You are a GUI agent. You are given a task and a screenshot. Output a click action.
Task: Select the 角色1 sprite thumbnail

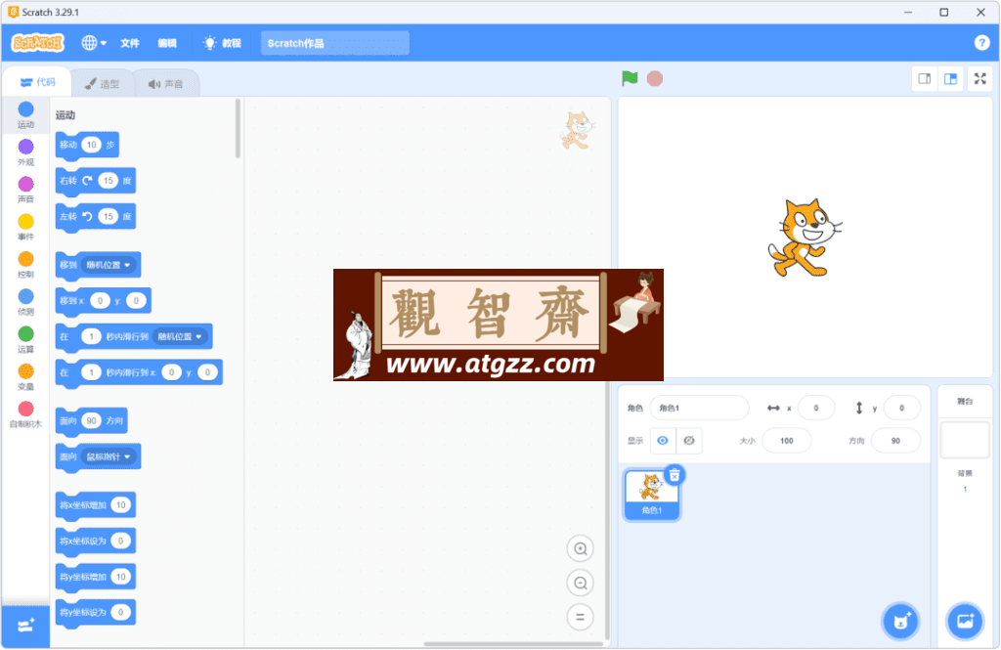pos(651,496)
